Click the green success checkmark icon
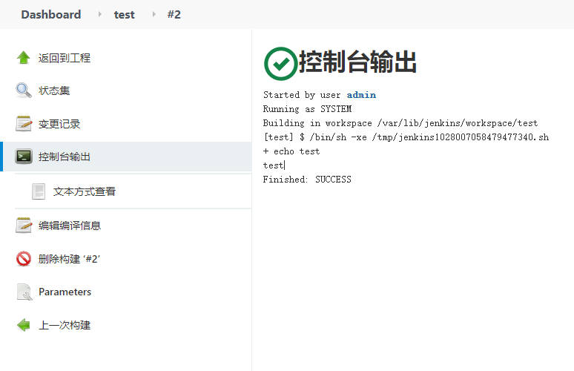The image size is (574, 371). [280, 63]
